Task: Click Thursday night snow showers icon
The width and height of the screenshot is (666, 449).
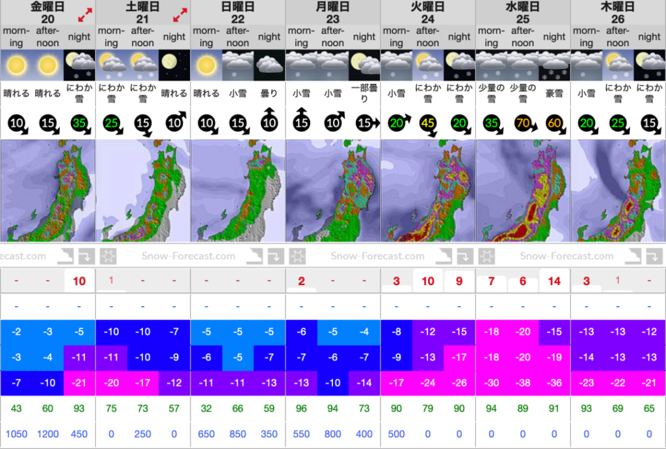Action: 650,66
